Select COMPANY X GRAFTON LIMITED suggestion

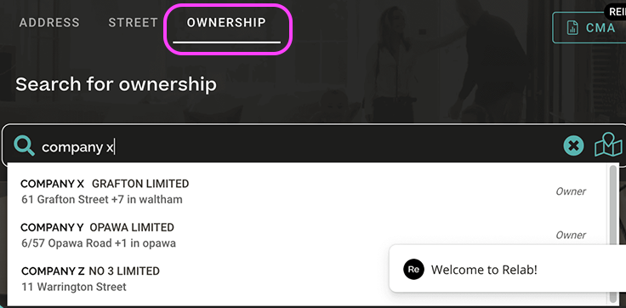point(307,191)
